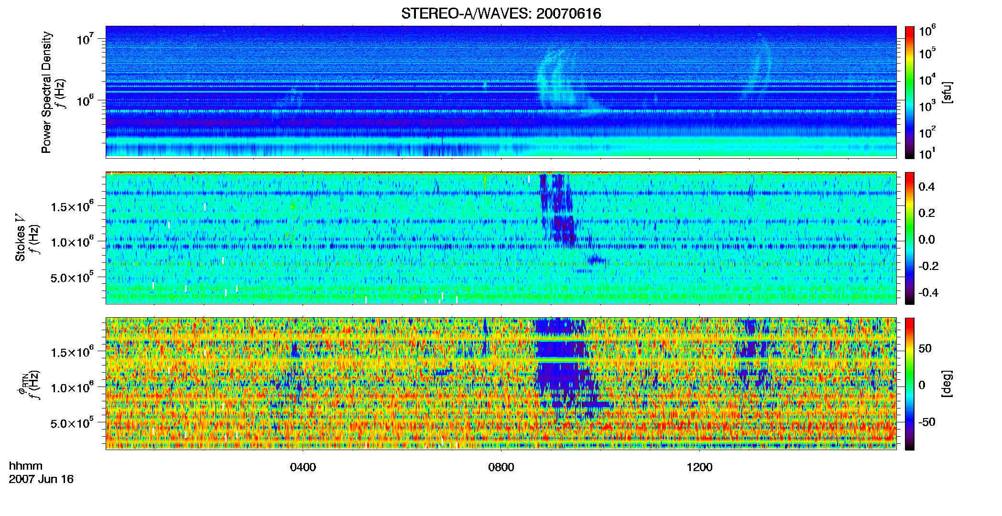Click the 1.5×10^6 tick of φRTN panel

coord(72,352)
